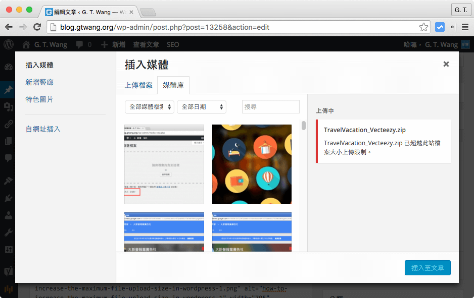Select the colorful balloon icons image thumbnail
This screenshot has width=474, height=298.
252,164
